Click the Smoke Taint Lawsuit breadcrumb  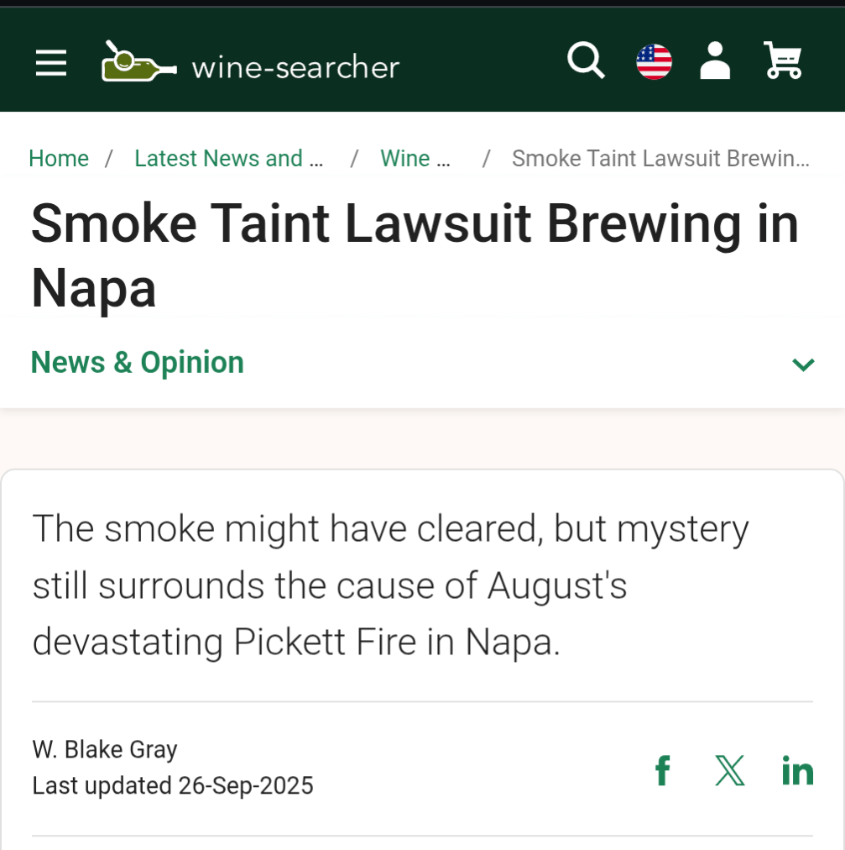(660, 159)
